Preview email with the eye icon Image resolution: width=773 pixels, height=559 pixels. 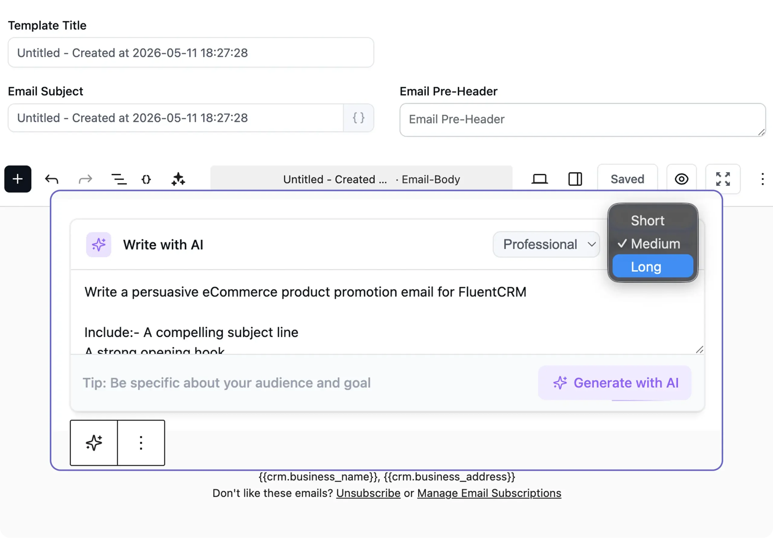click(681, 179)
